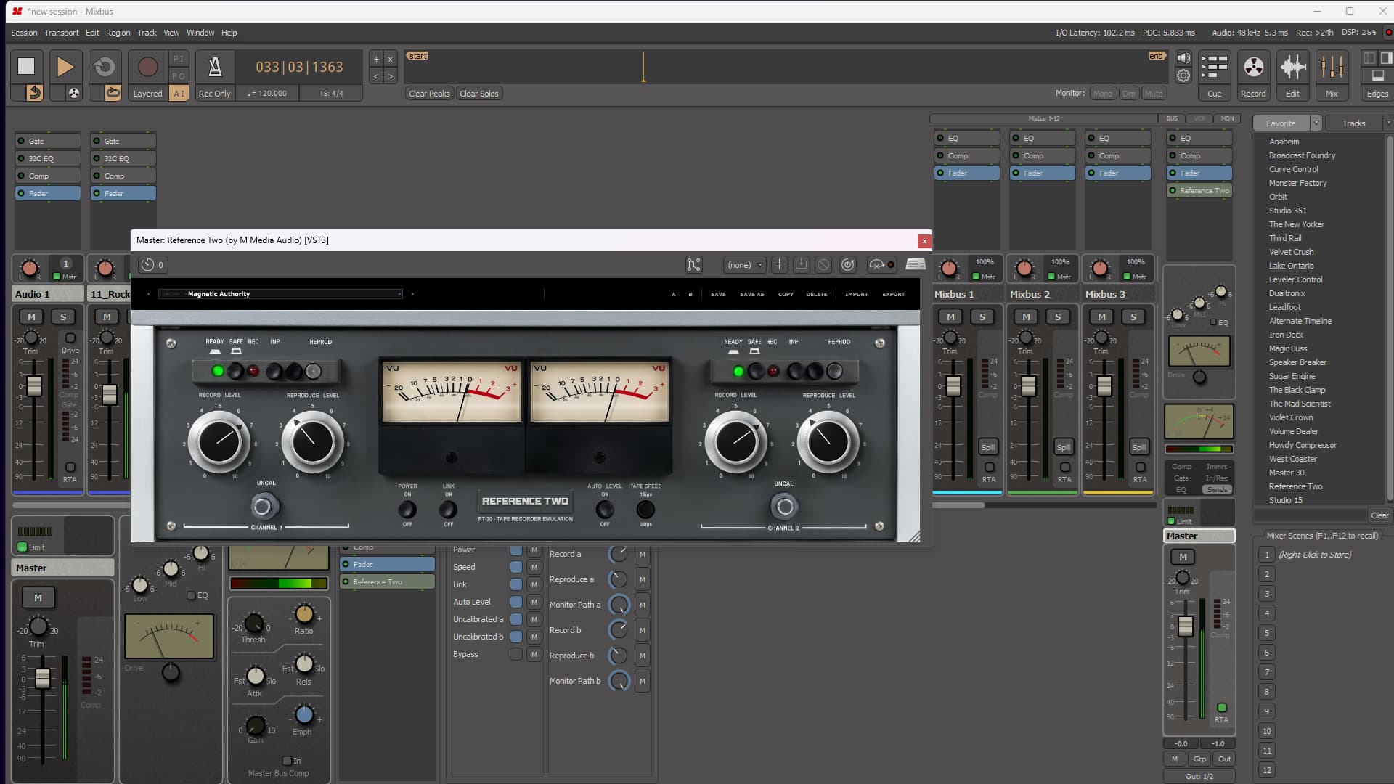This screenshot has height=784, width=1394.
Task: Switch to the Mix window
Action: point(1332,75)
